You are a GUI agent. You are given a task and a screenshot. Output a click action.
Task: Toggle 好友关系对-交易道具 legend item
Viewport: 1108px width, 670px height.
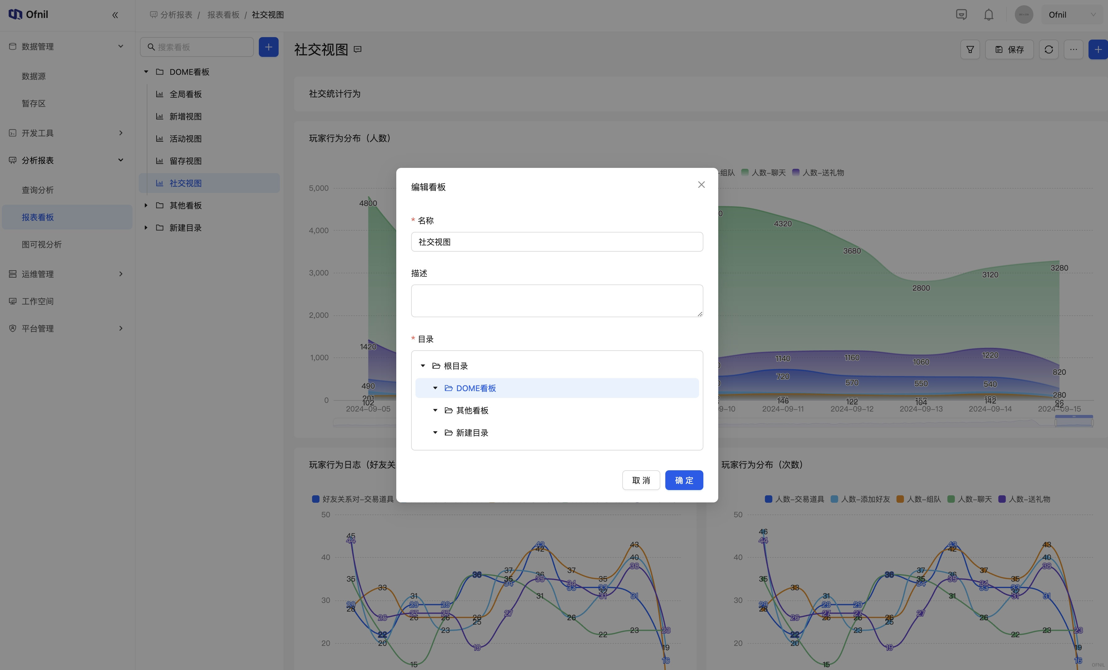click(353, 499)
